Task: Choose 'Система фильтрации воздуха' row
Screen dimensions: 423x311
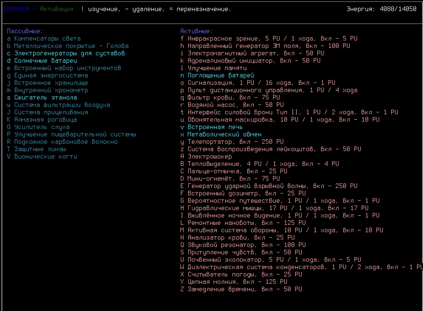Action: click(x=59, y=105)
